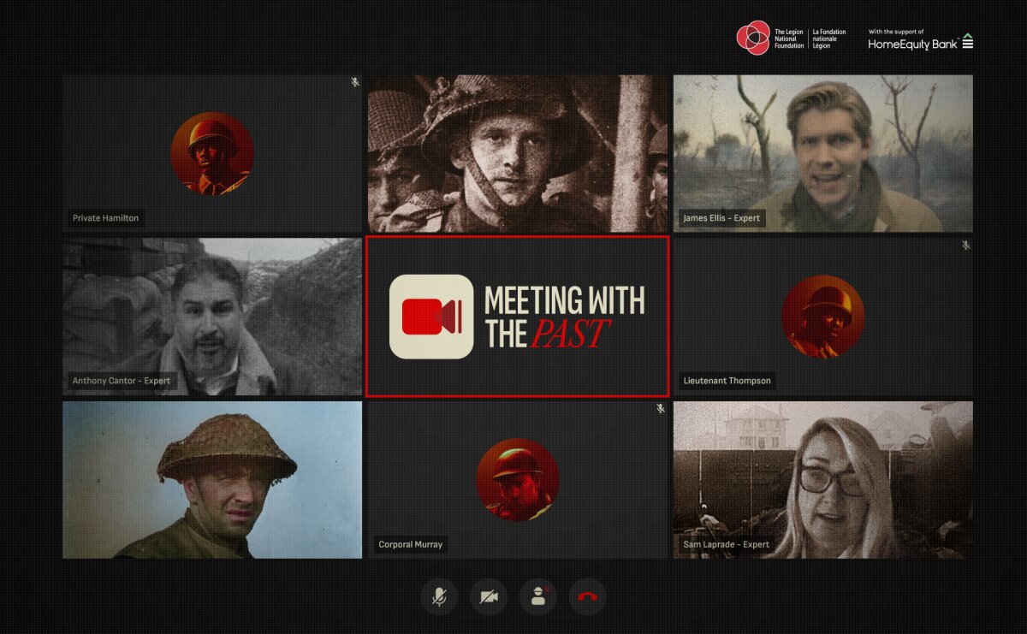Select Anthony Cantor - Expert video tile
Viewport: 1027px width, 634px height.
pyautogui.click(x=212, y=317)
